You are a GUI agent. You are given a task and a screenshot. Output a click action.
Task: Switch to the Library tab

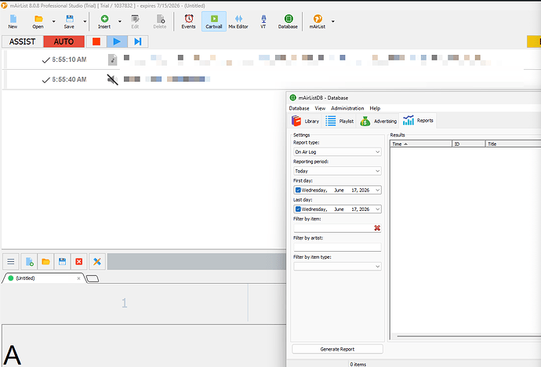coord(305,121)
